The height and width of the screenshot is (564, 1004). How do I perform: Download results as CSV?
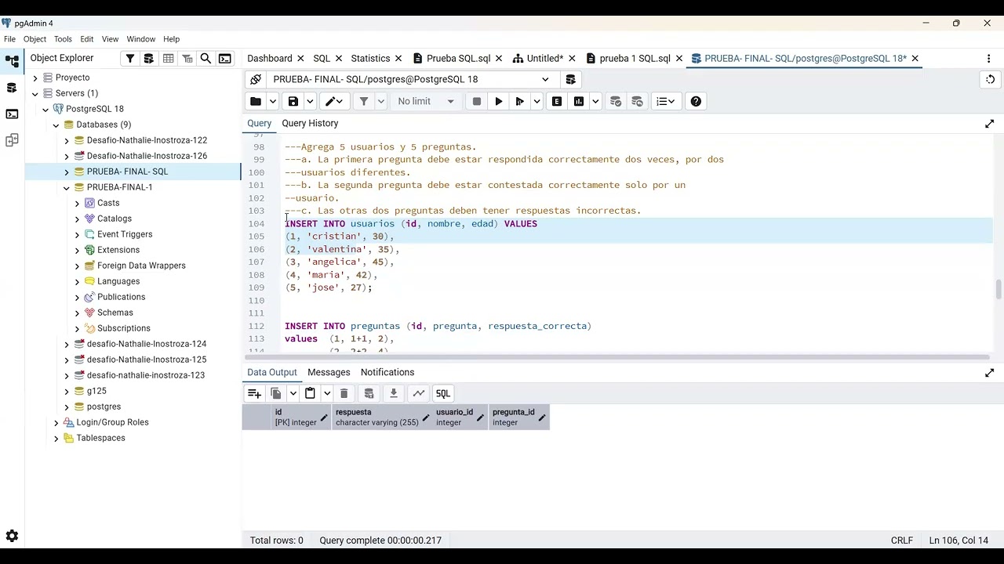pyautogui.click(x=394, y=393)
